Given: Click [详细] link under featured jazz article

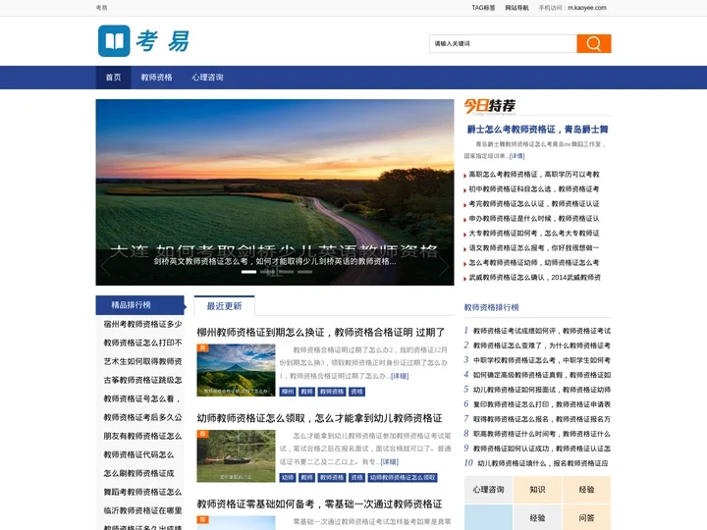Looking at the screenshot, I should point(517,156).
